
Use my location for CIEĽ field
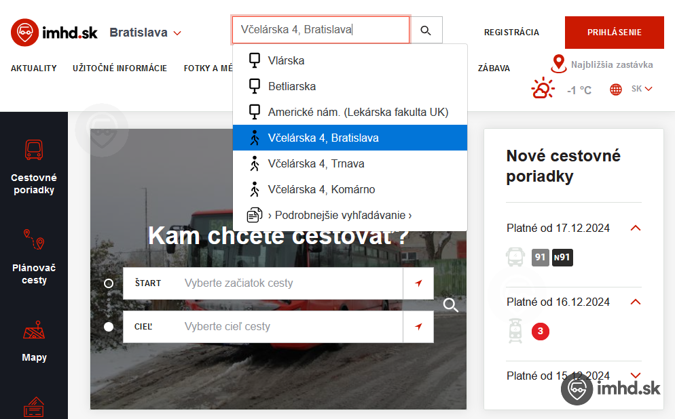[x=418, y=327]
